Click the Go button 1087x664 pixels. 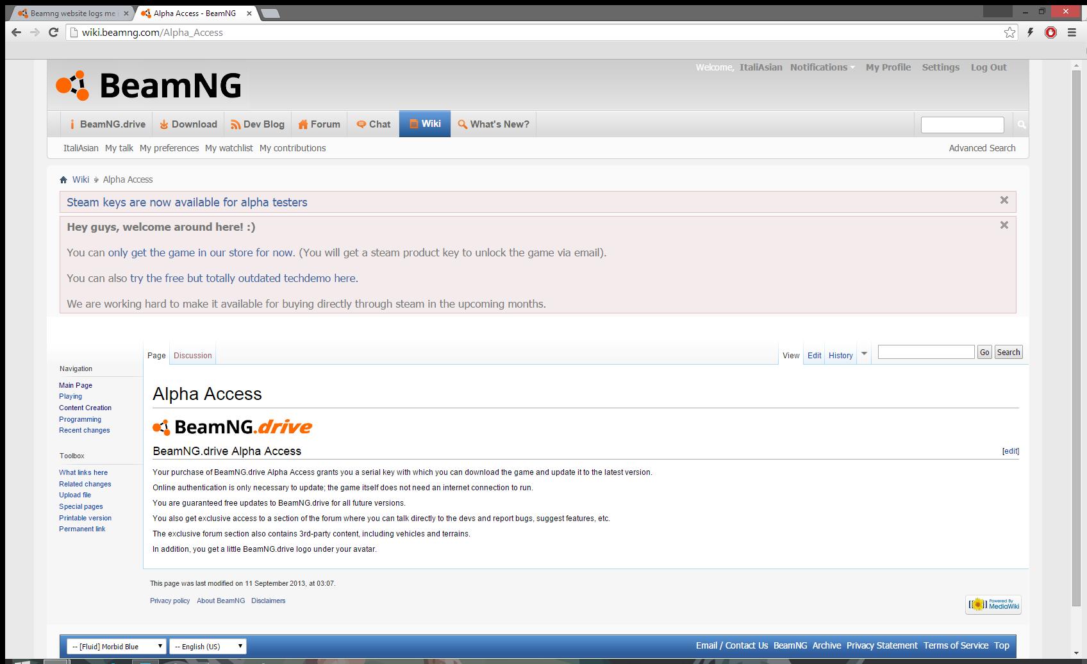click(984, 352)
